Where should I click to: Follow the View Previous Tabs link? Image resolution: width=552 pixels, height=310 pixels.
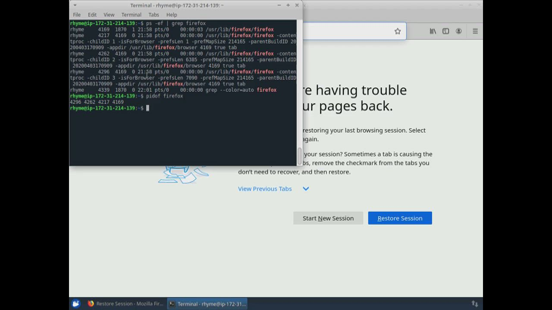[x=265, y=189]
